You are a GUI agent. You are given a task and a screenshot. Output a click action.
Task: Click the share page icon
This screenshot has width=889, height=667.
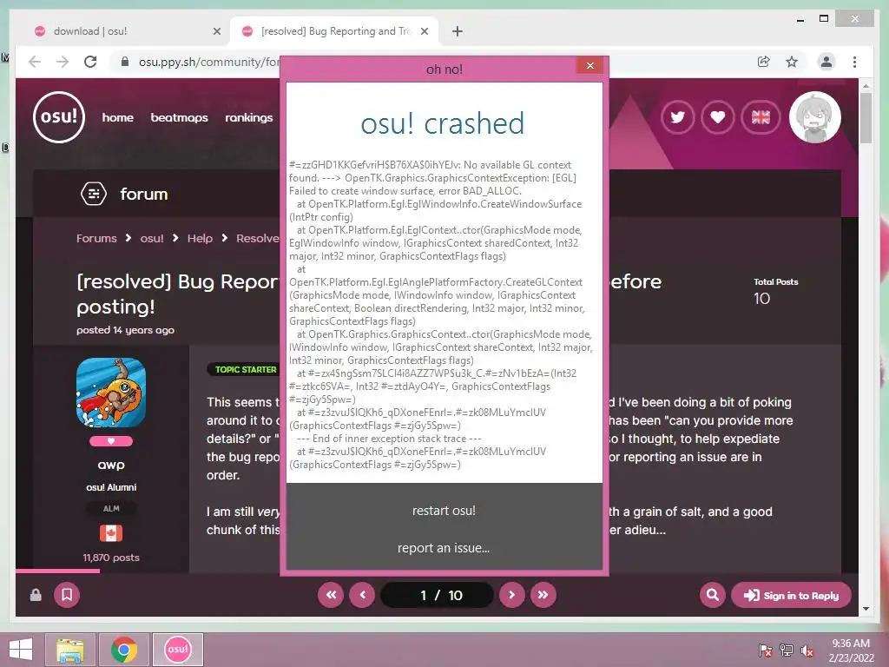(764, 62)
